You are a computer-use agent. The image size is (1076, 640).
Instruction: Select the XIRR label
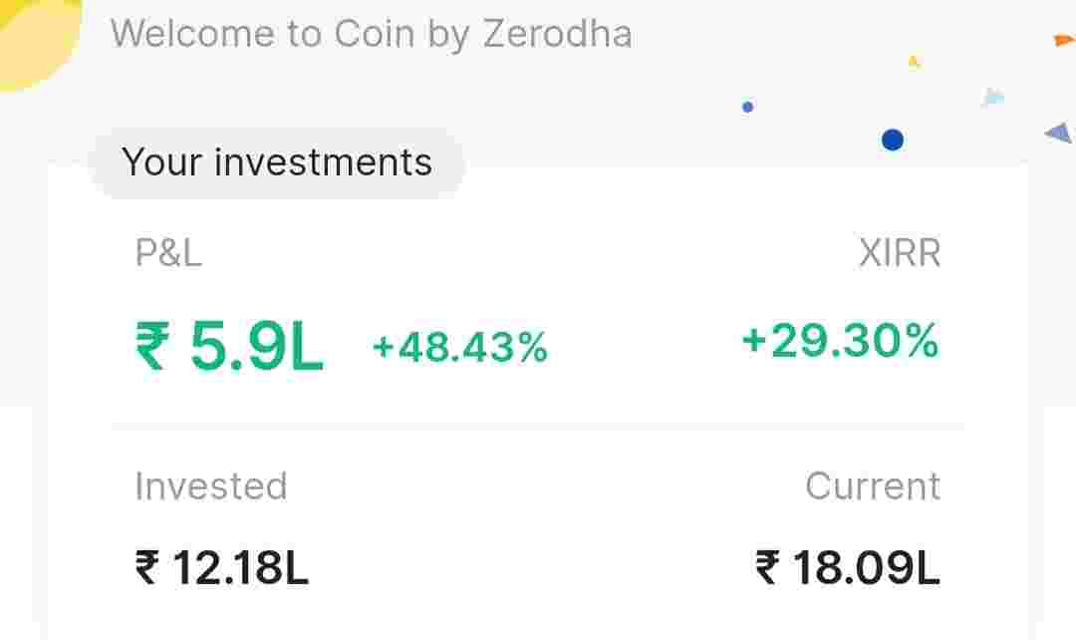coord(899,253)
